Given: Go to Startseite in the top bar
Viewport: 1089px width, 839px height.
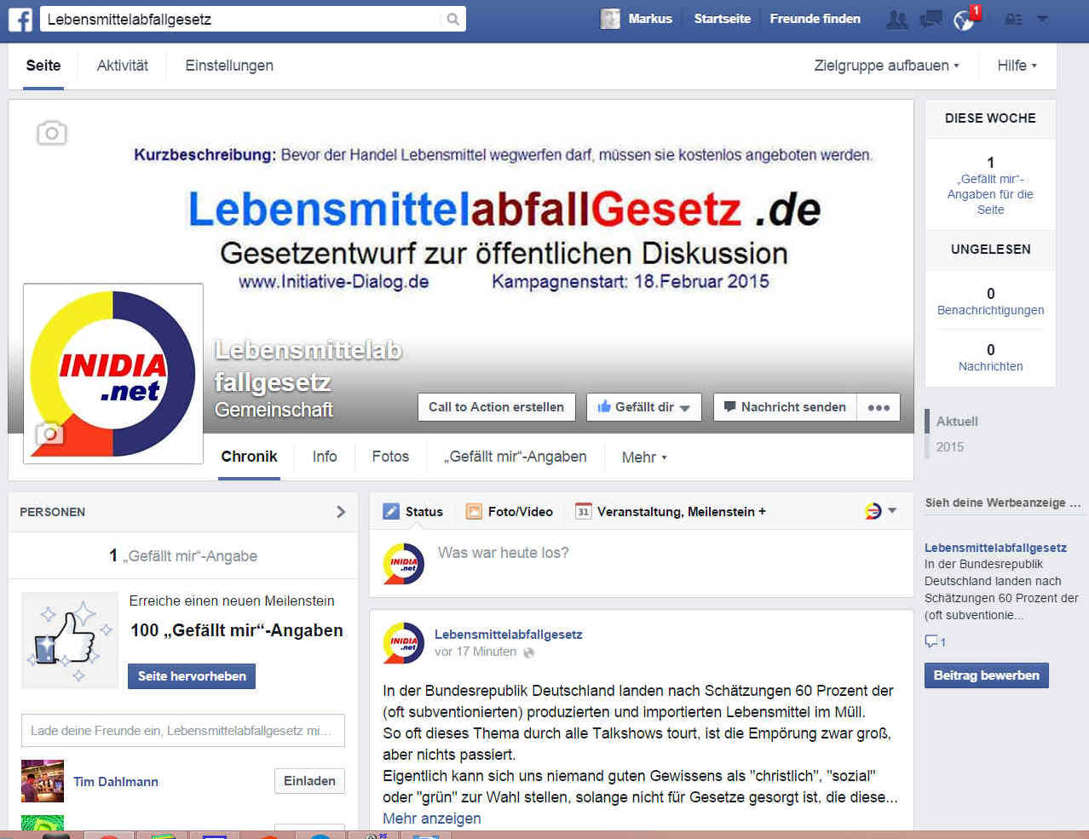Looking at the screenshot, I should pos(723,19).
